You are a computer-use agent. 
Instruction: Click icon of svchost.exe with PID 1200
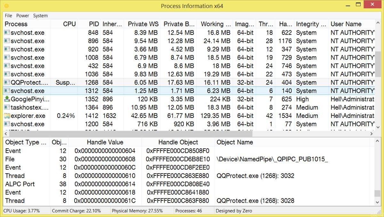[x=7, y=124]
